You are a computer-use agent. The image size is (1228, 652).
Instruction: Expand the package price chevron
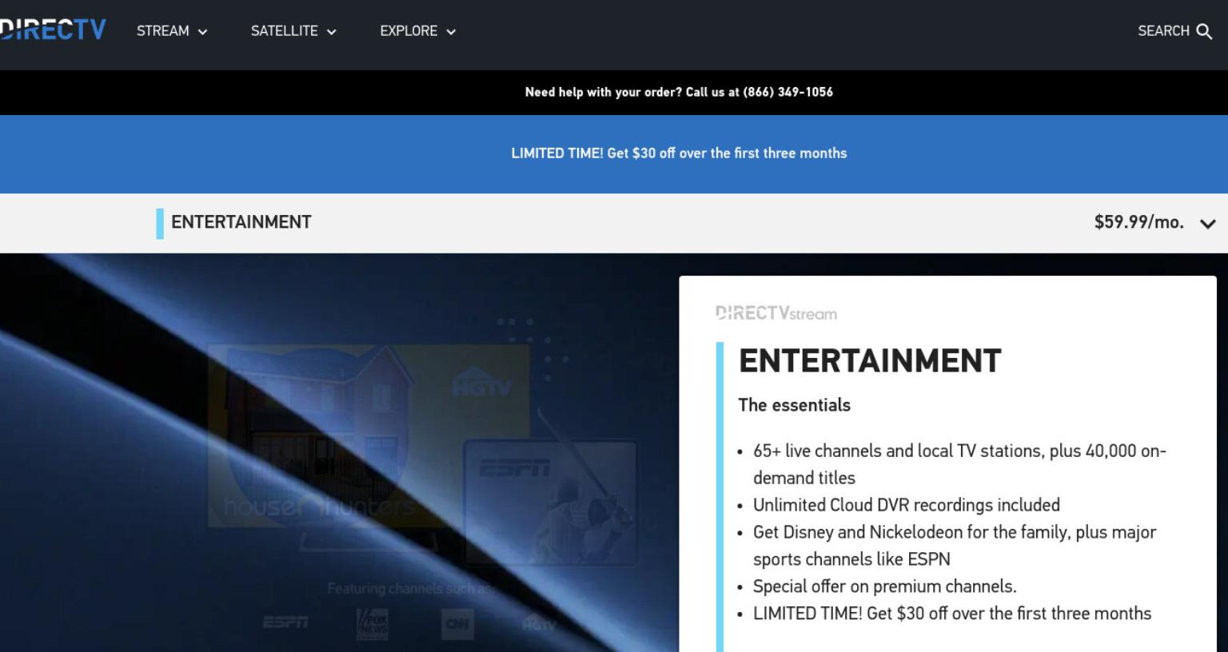coord(1207,224)
